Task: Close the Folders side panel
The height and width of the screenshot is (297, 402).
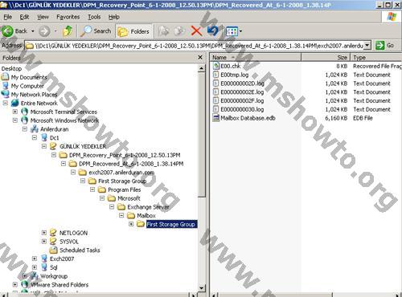Action: pyautogui.click(x=200, y=57)
